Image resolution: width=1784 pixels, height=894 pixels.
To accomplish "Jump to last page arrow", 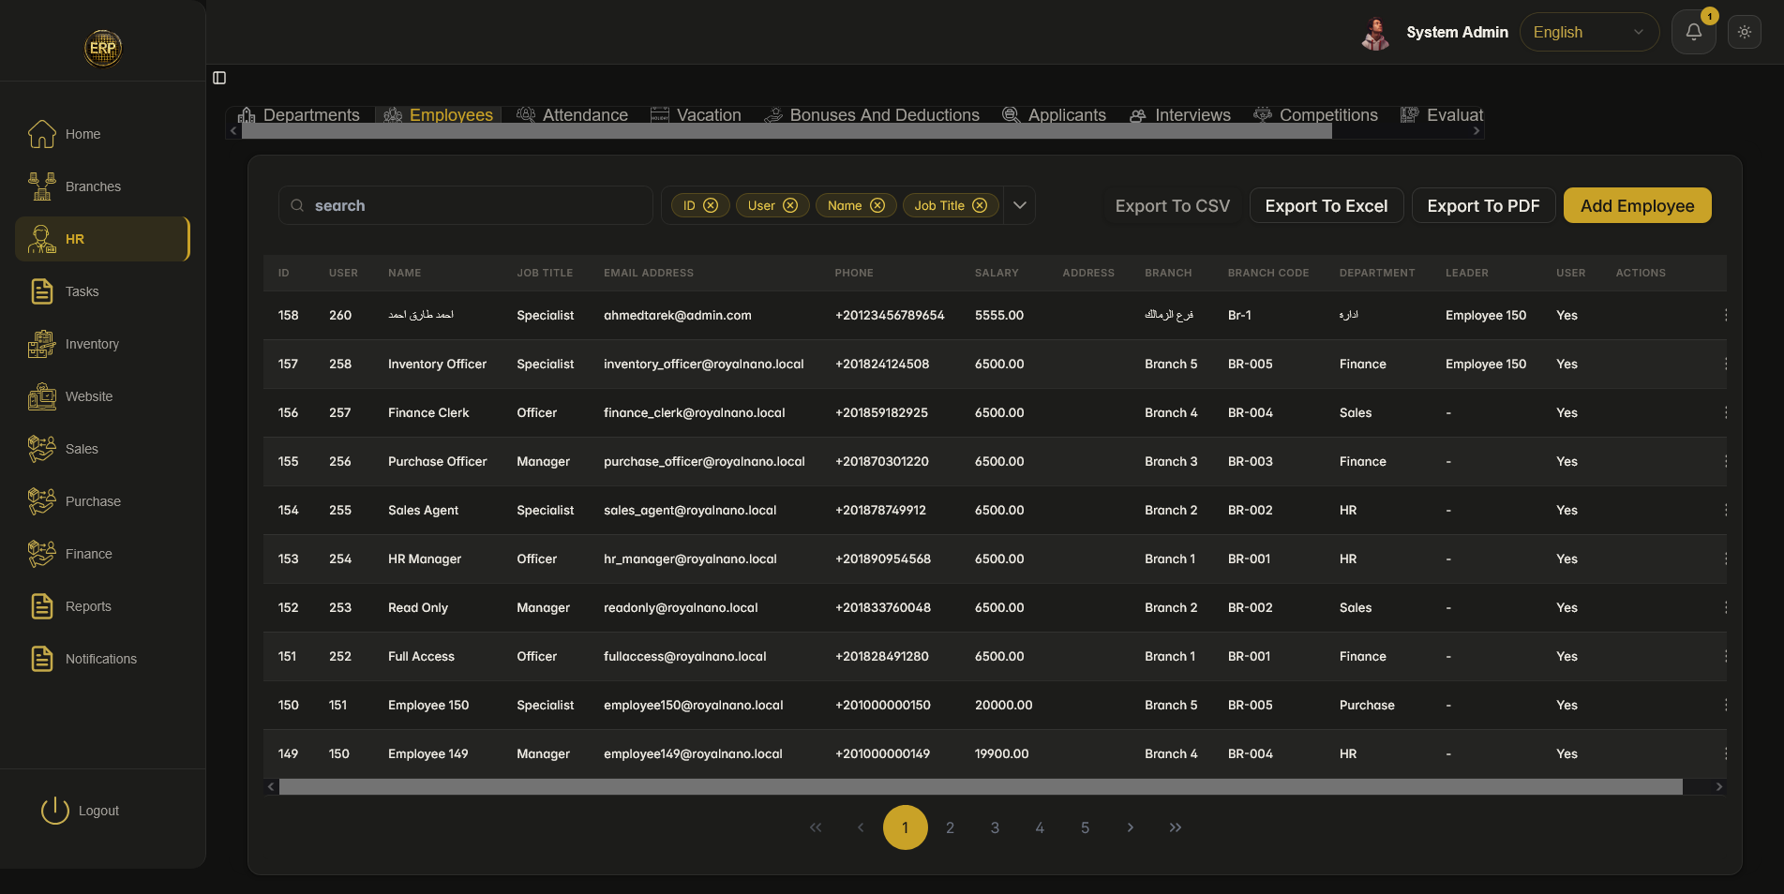I will (1175, 827).
